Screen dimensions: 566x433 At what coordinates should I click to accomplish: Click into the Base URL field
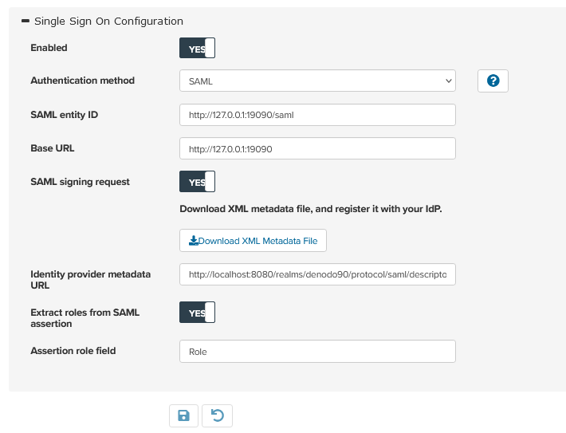(x=317, y=148)
